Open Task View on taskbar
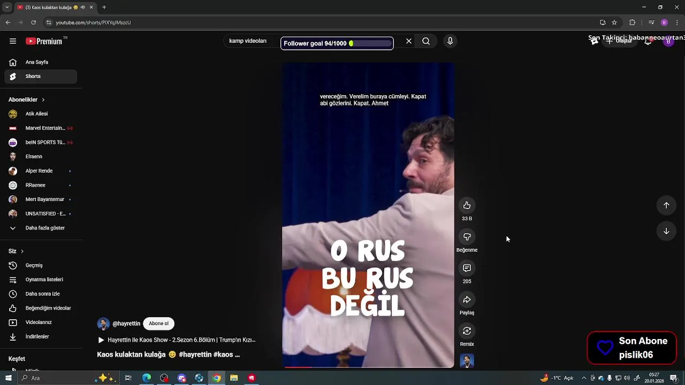 128,378
